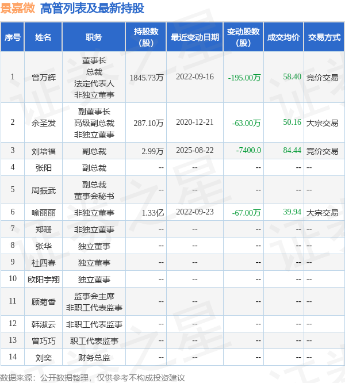Click the 数据来源 disclaimer footer text
This screenshot has height=383, width=345.
93,378
